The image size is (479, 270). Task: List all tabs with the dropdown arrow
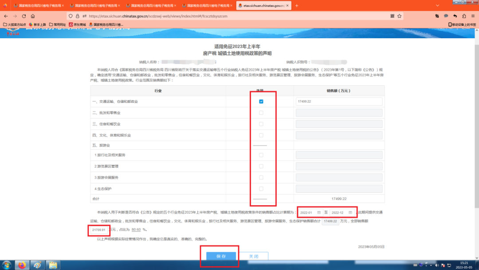pyautogui.click(x=437, y=5)
